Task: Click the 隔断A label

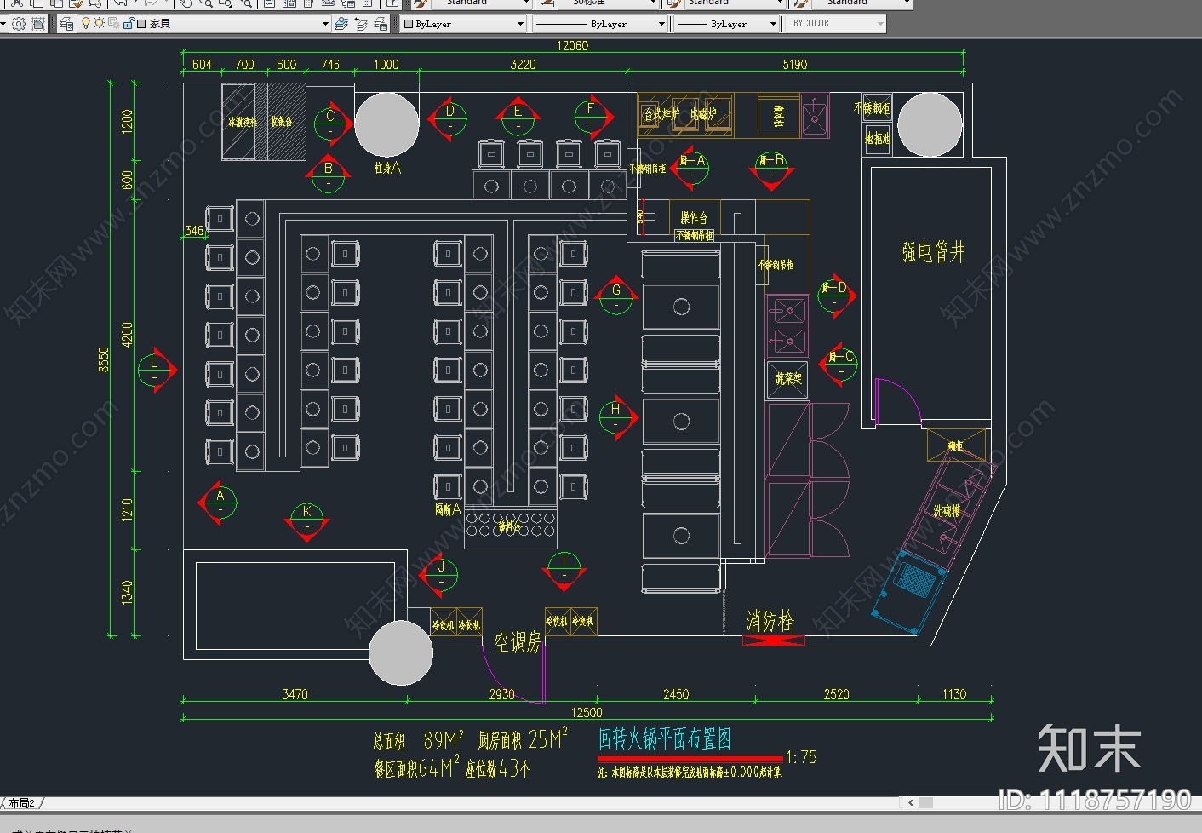Action: tap(448, 509)
